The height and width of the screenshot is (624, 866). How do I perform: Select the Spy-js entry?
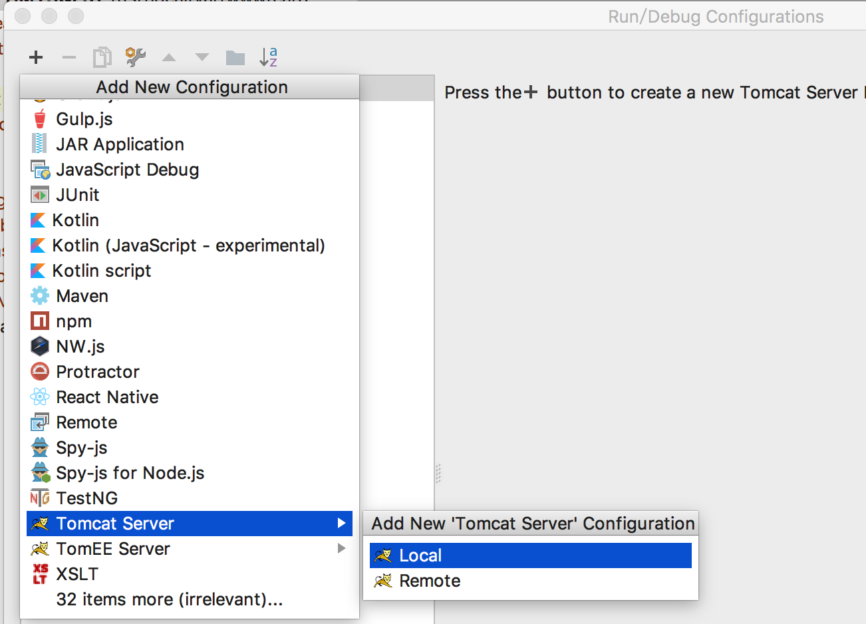pos(190,448)
